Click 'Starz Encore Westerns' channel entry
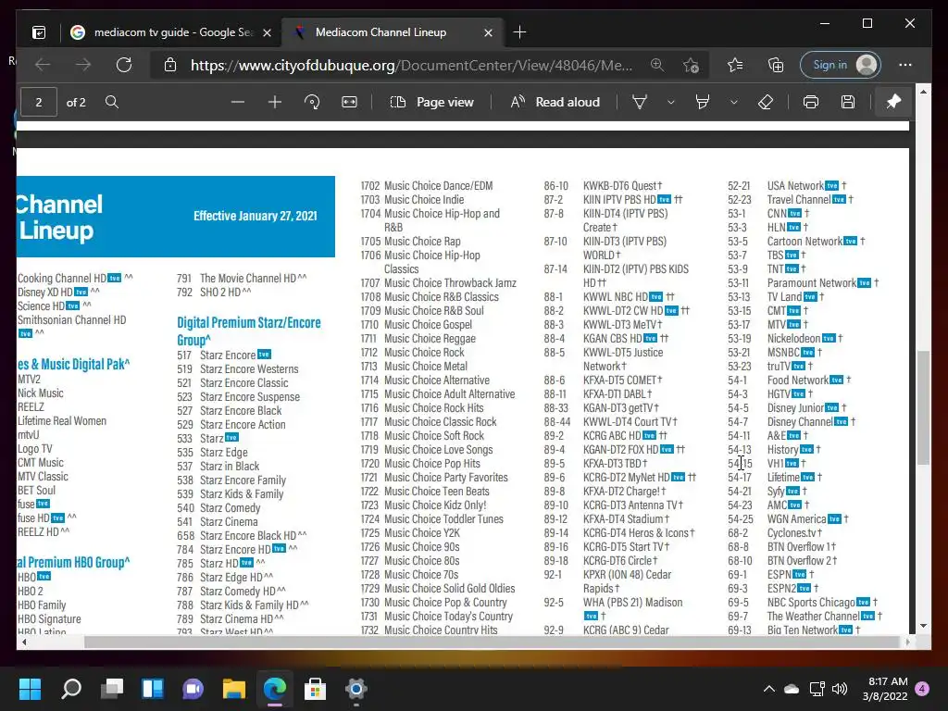This screenshot has width=948, height=711. (x=249, y=368)
